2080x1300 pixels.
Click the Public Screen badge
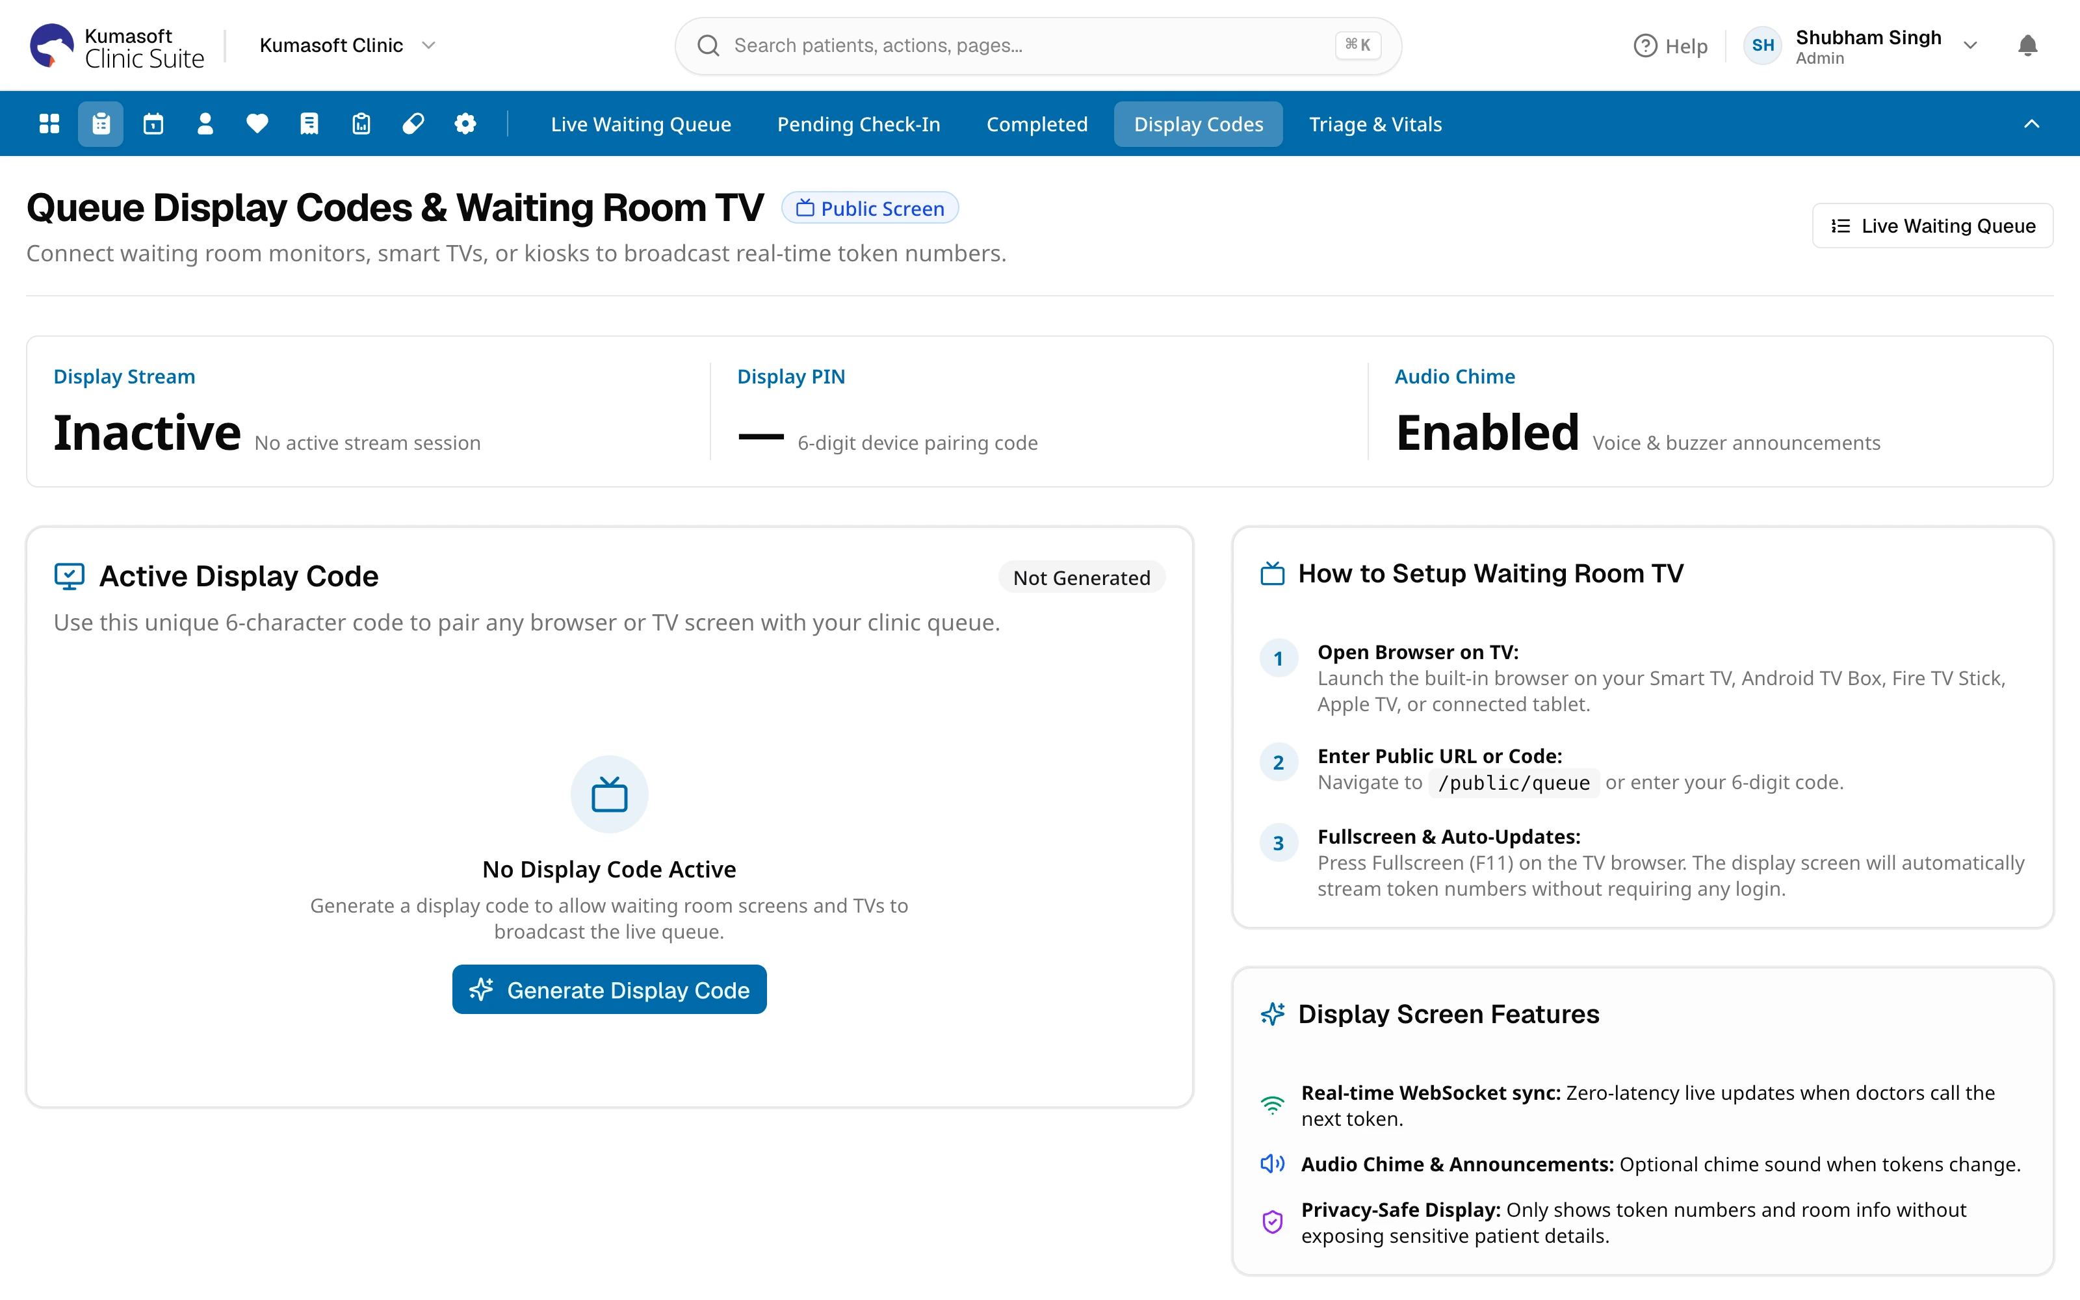pyautogui.click(x=870, y=208)
